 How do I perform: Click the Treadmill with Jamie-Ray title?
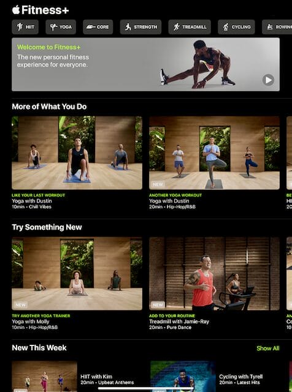179,322
